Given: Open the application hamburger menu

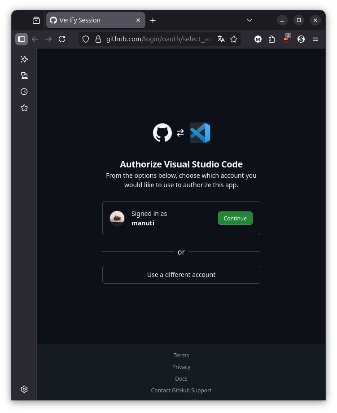Looking at the screenshot, I should [315, 39].
